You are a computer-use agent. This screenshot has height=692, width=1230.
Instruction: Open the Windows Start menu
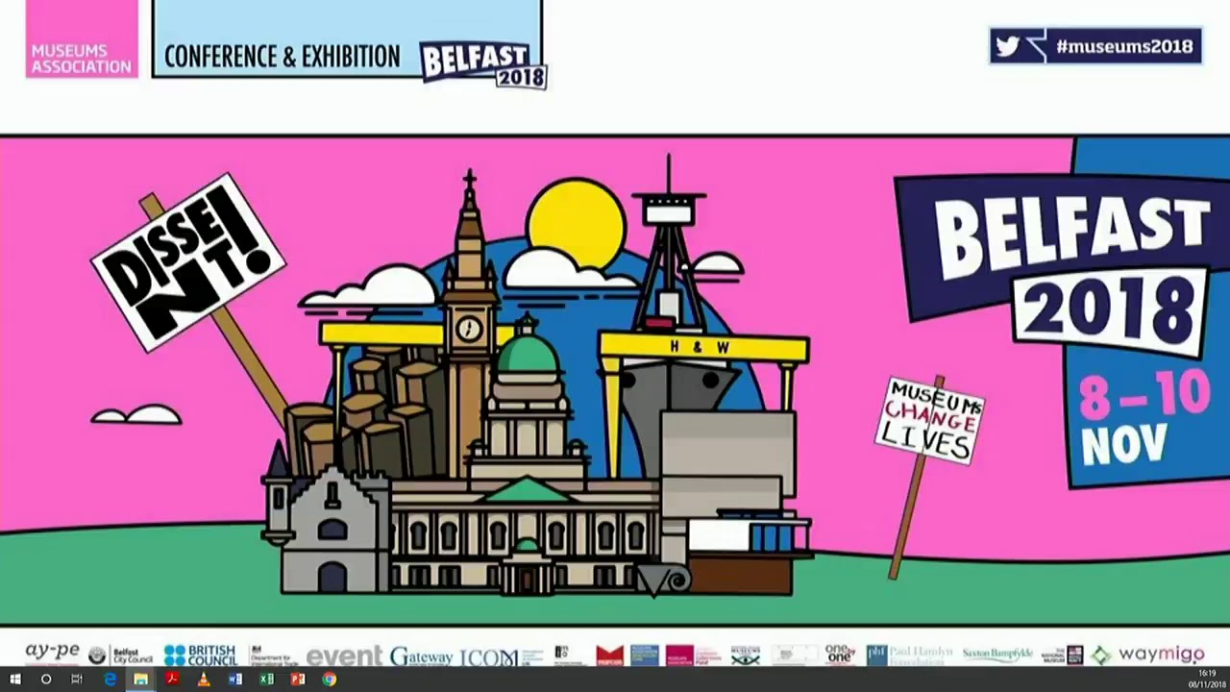14,680
